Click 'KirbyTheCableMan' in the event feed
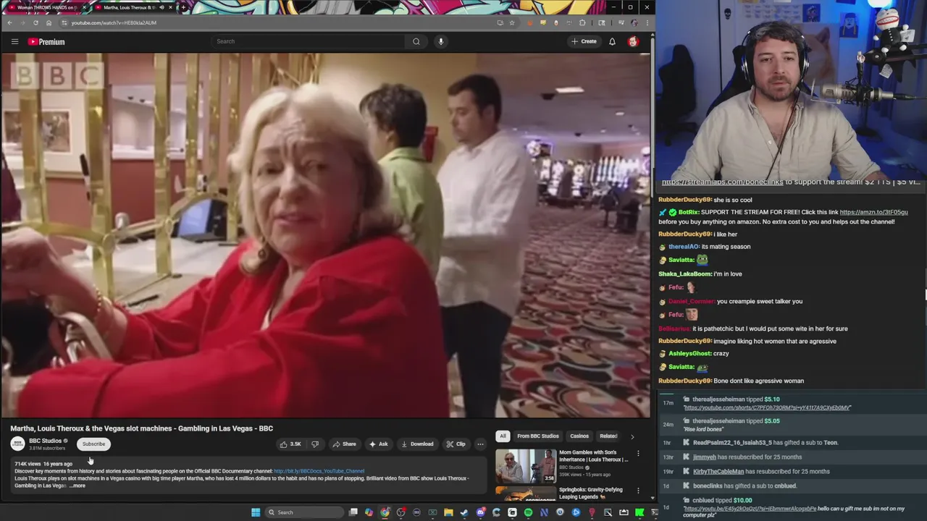This screenshot has width=927, height=521. click(x=718, y=471)
